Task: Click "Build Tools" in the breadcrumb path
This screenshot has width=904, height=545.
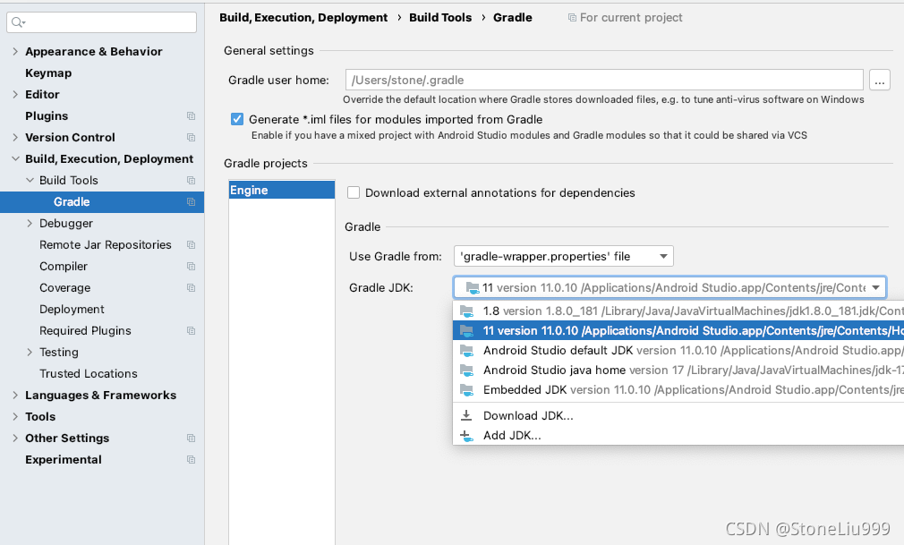Action: (x=440, y=17)
